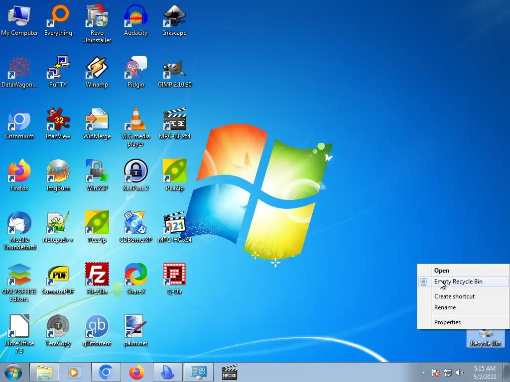Open the Windows Start menu orb
Viewport: 510px width, 382px height.
(13, 372)
